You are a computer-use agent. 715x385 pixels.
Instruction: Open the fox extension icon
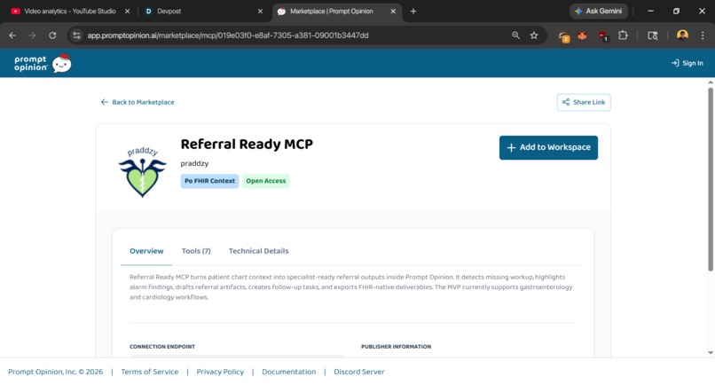pyautogui.click(x=582, y=35)
